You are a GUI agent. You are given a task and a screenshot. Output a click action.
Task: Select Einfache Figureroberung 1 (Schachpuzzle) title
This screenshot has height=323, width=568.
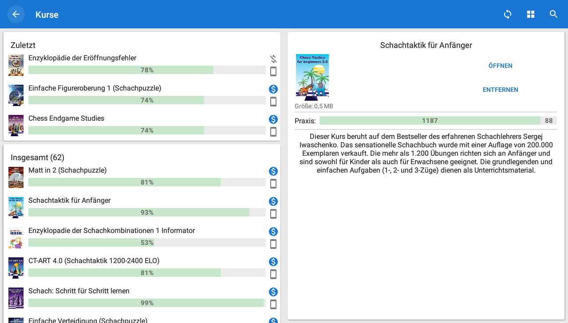pyautogui.click(x=95, y=88)
